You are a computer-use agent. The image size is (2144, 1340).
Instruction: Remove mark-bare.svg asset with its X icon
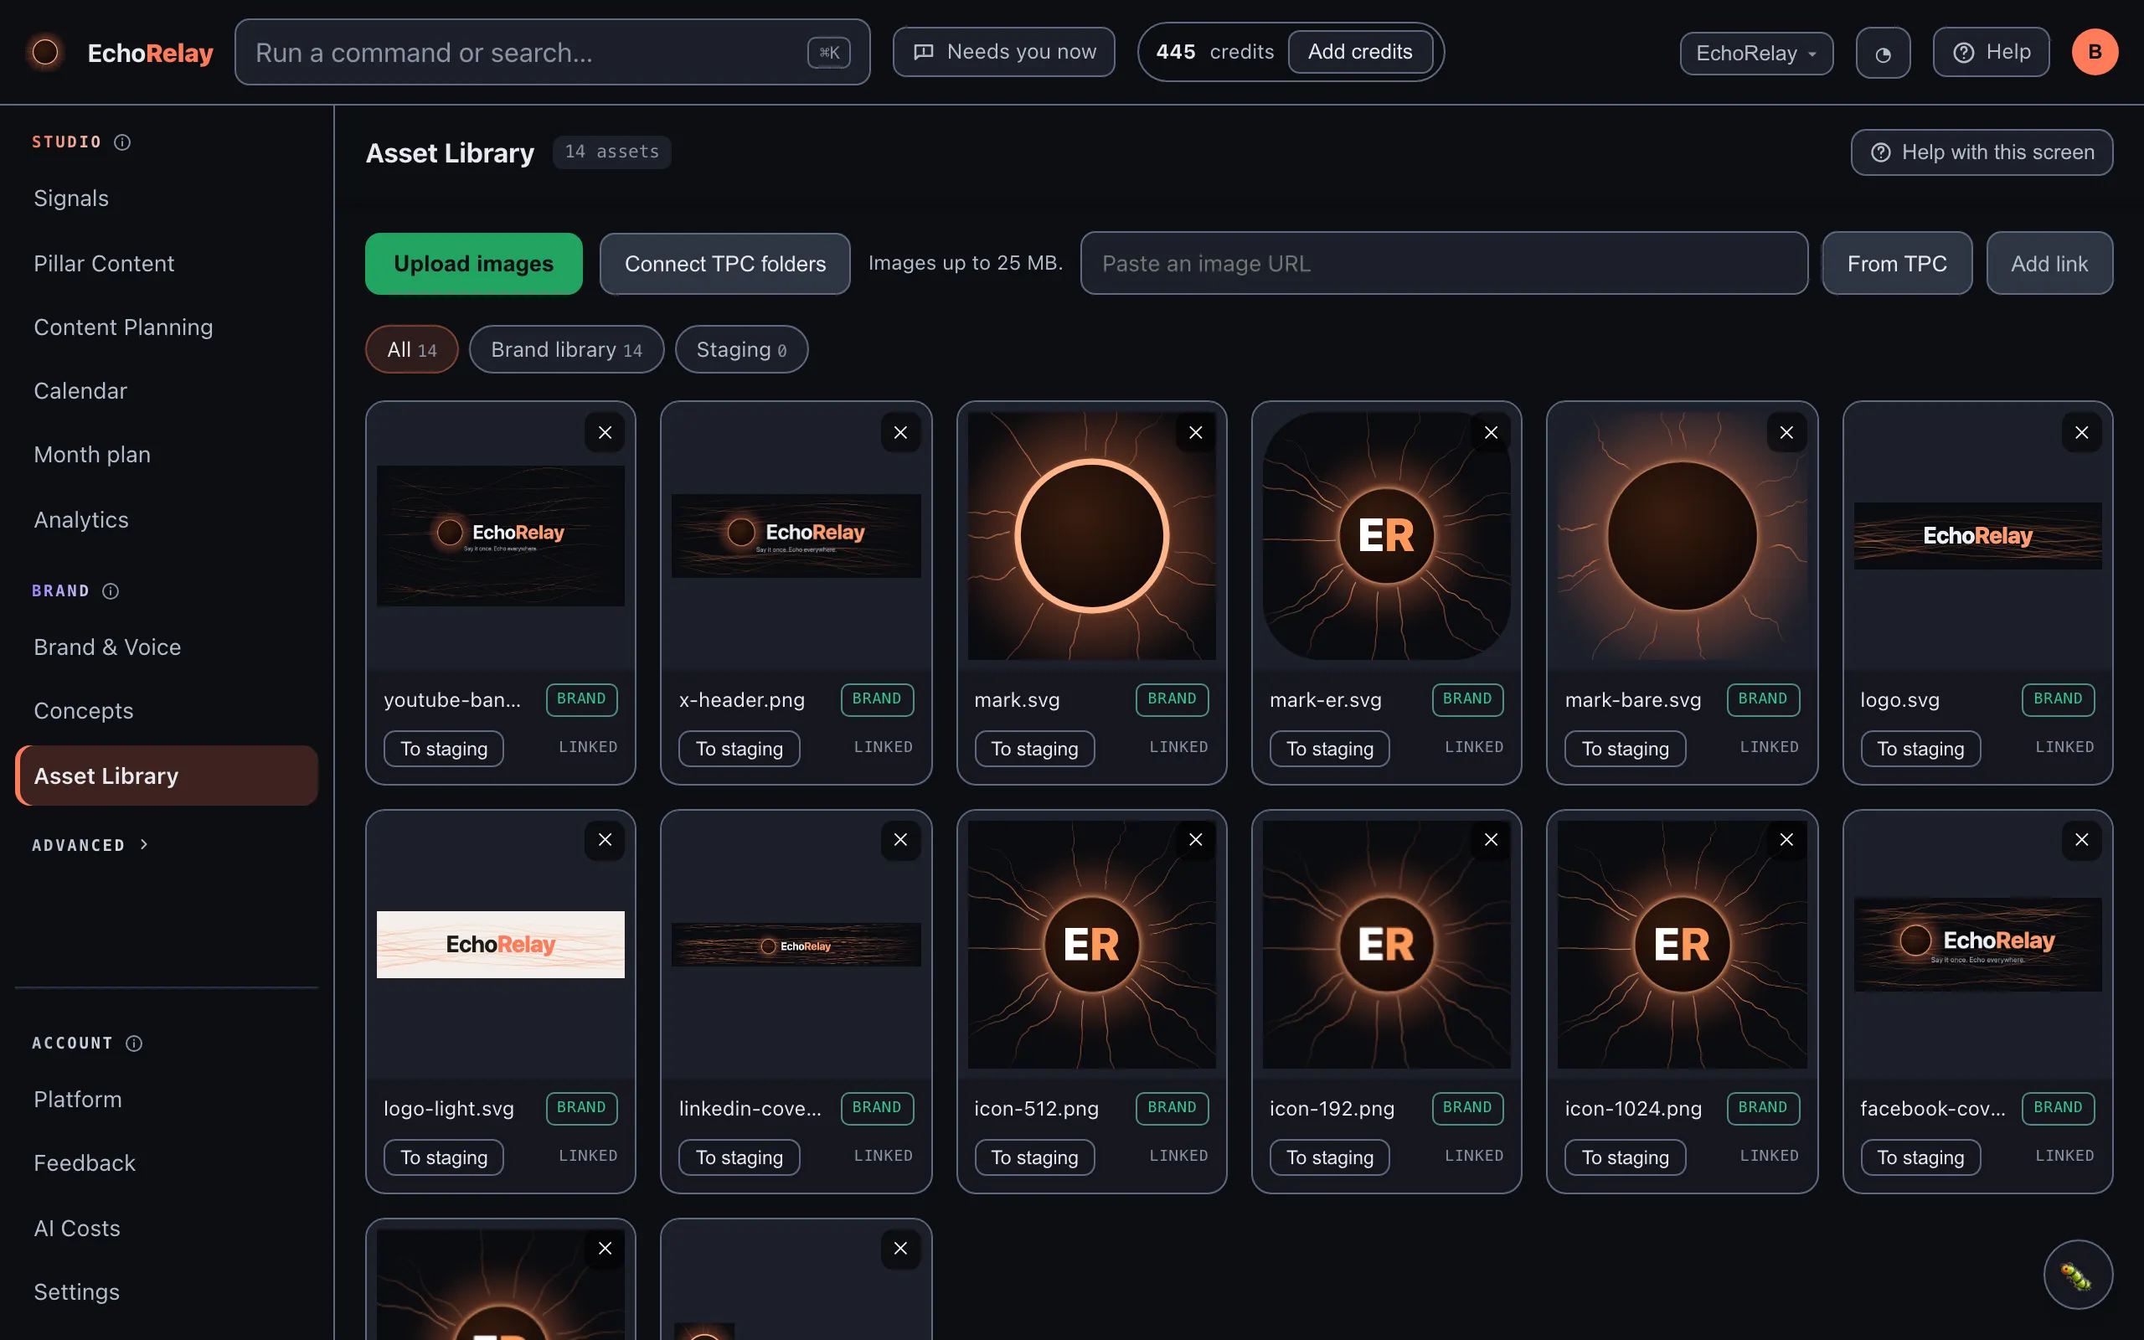tap(1786, 432)
